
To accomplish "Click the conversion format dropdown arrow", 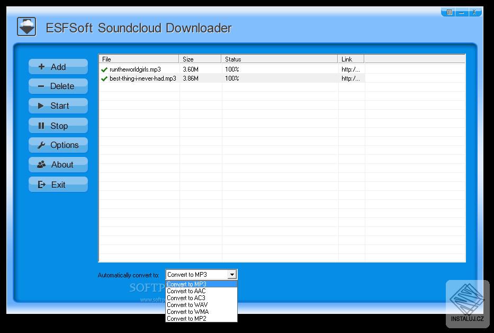I will point(232,275).
